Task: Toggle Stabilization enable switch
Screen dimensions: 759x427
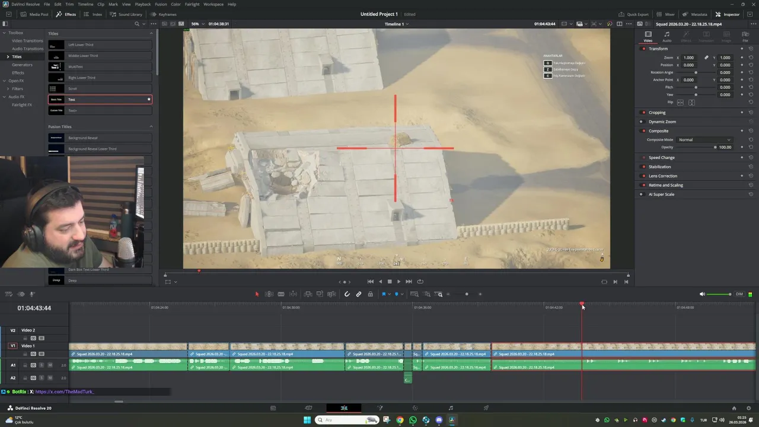Action: pyautogui.click(x=643, y=167)
